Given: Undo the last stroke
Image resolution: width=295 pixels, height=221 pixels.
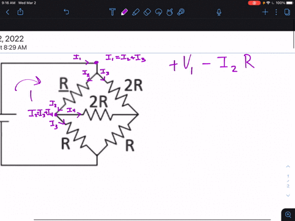Looking at the screenshot, I should pos(66,12).
